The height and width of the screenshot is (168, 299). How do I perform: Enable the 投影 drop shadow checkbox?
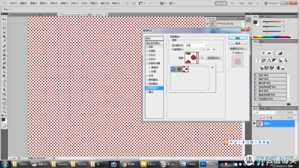[x=147, y=47]
